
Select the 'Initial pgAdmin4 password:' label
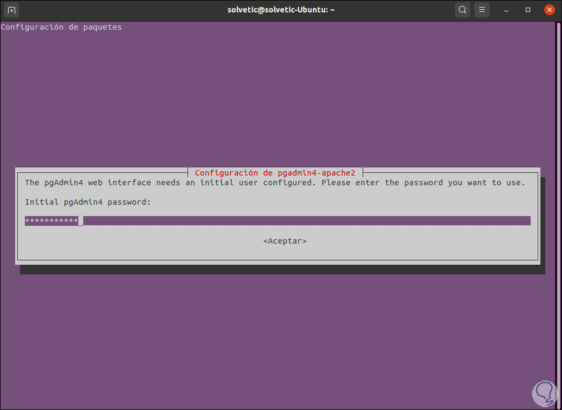88,202
